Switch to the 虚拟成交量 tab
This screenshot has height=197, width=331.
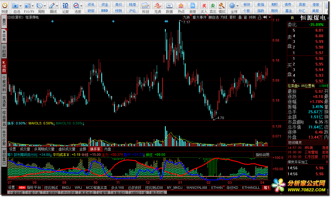(x=67, y=149)
